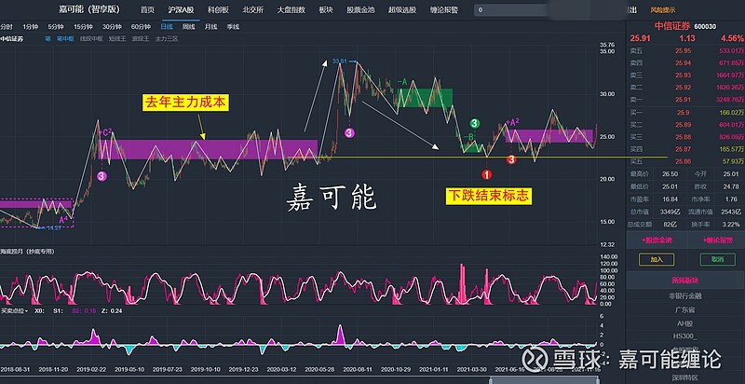Click the stock code 600030

click(x=706, y=27)
